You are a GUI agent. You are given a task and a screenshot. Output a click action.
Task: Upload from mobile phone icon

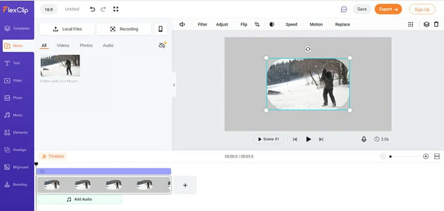click(161, 29)
